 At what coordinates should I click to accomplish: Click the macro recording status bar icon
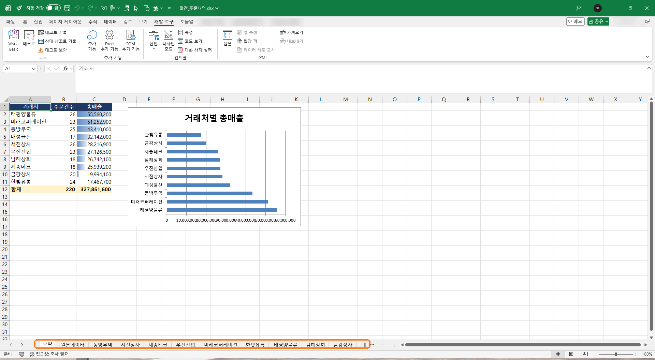pos(21,354)
